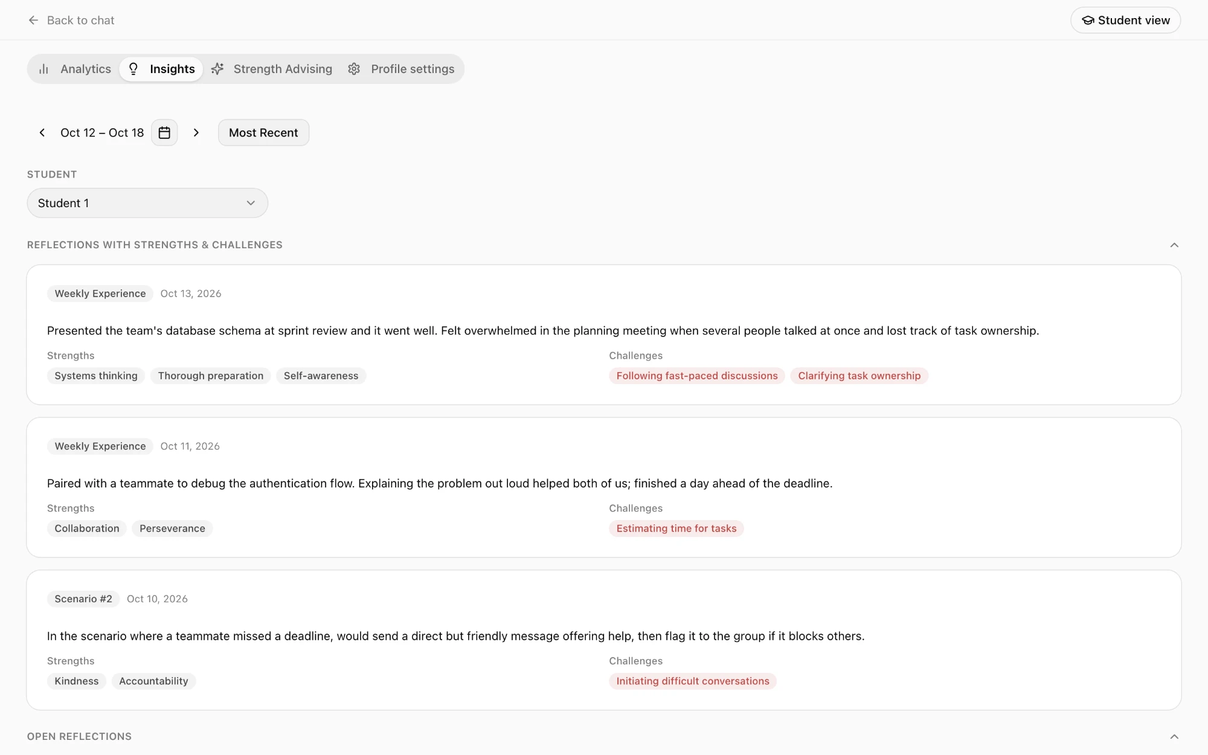Click the Systems thinking strength tag

point(96,376)
